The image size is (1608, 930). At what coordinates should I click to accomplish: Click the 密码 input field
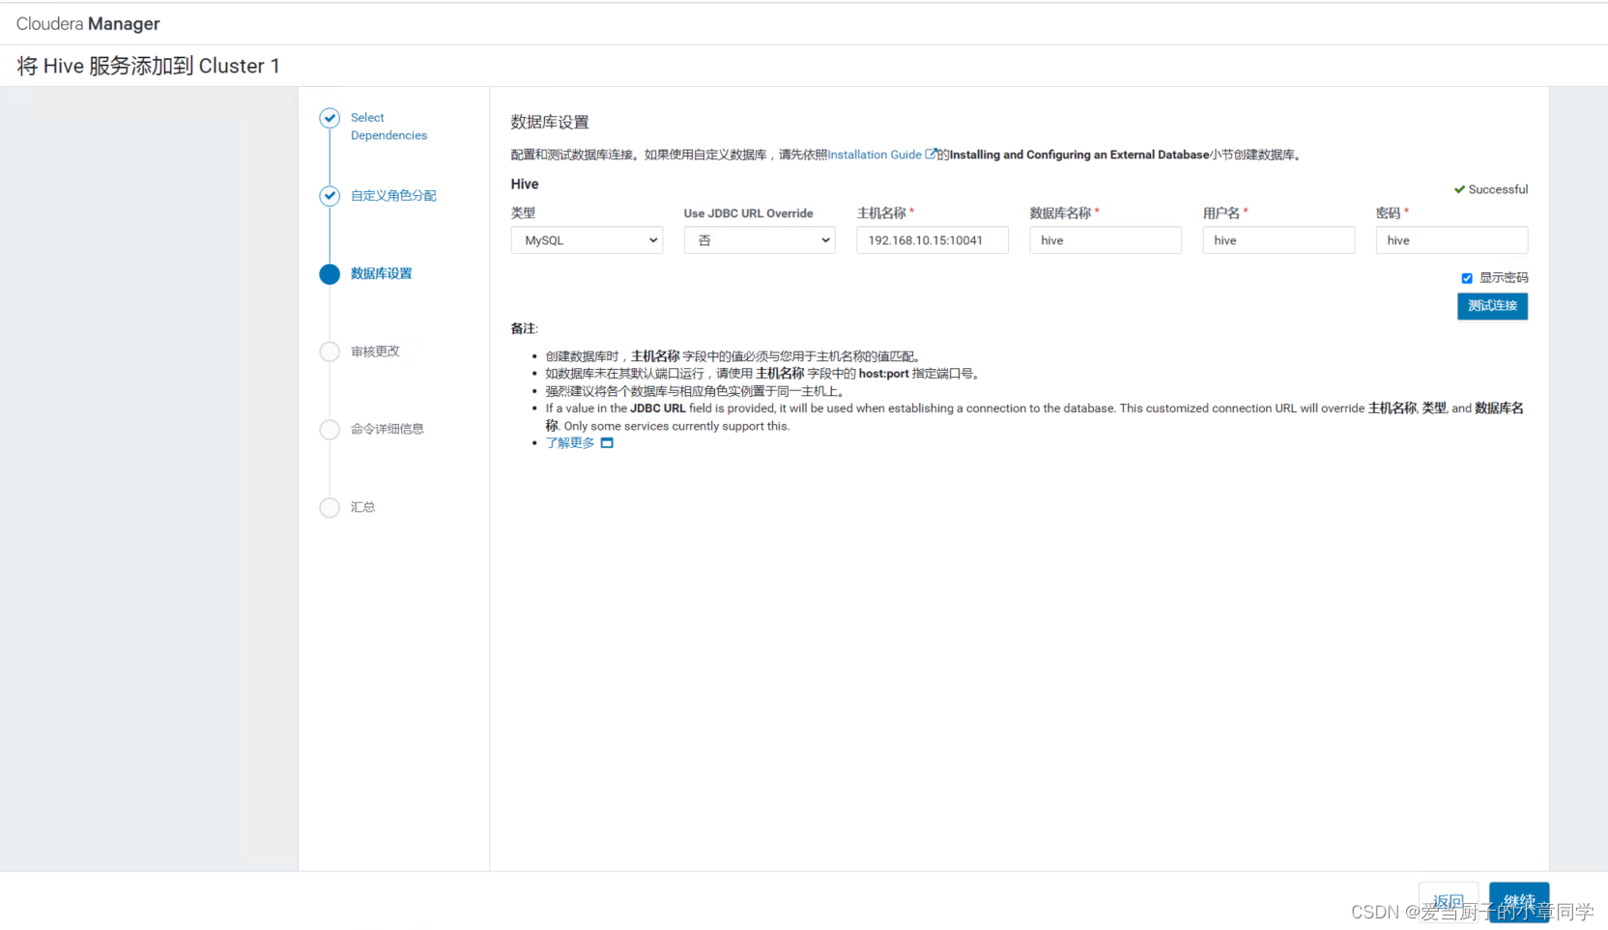[1451, 240]
